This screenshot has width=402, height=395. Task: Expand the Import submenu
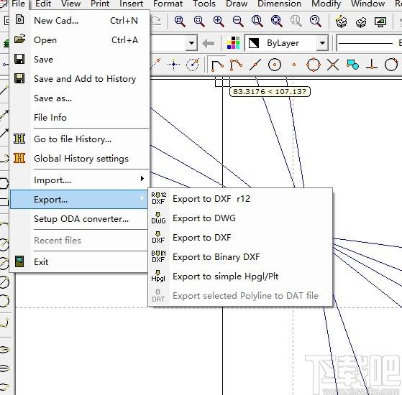point(80,180)
